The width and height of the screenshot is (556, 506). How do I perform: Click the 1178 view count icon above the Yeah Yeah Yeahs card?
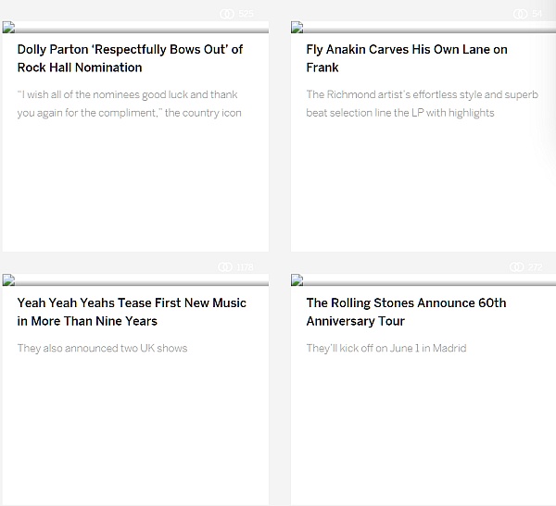pyautogui.click(x=225, y=266)
